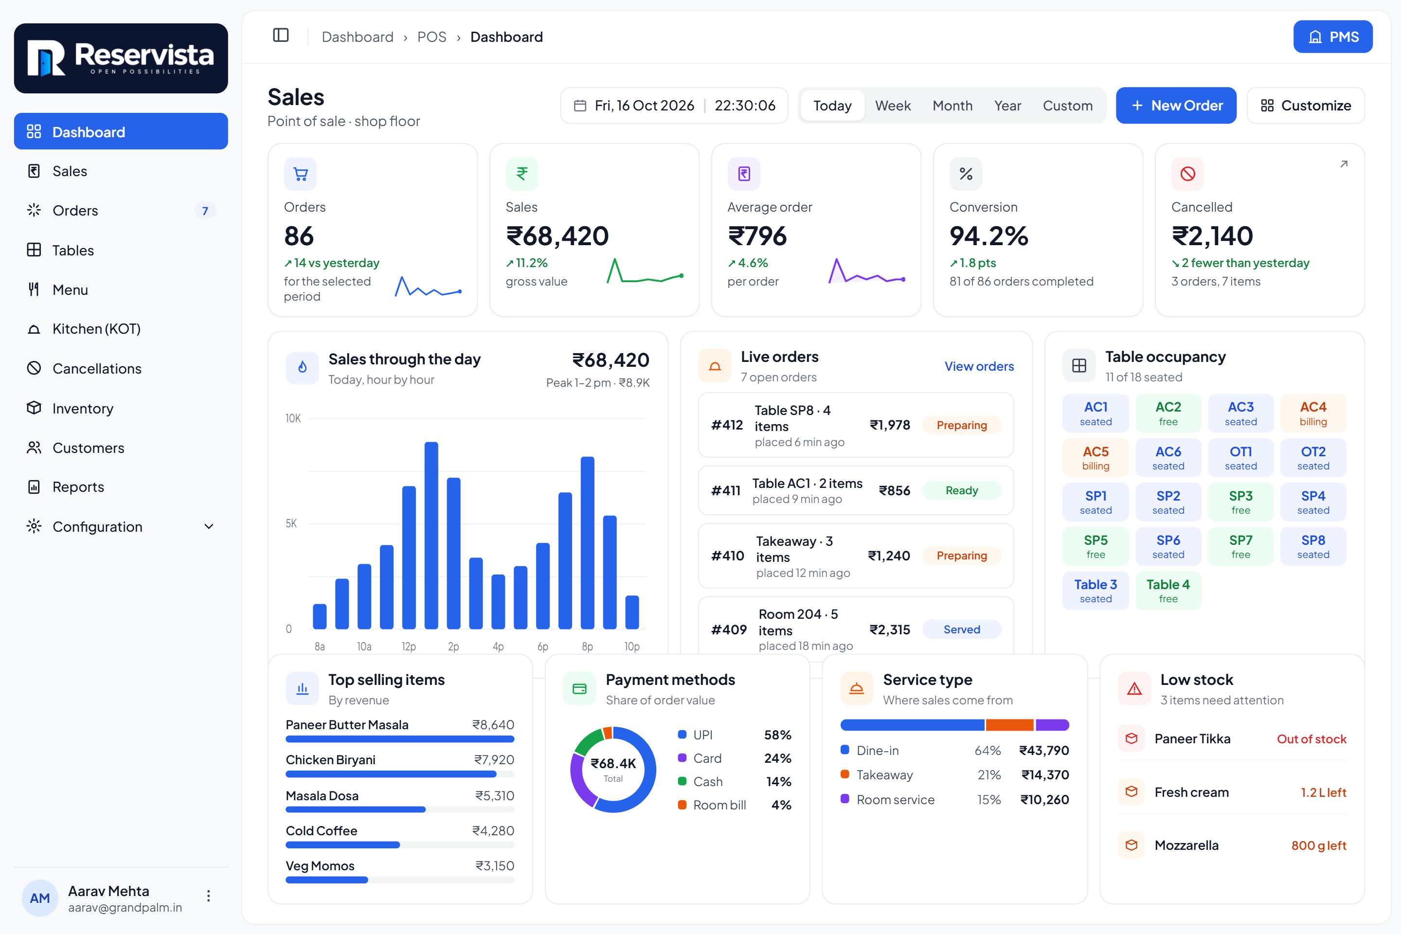
Task: Click the Configuration gear icon
Action: point(34,526)
